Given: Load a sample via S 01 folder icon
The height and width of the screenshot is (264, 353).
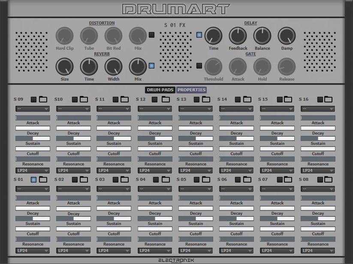Looking at the screenshot, I should click(43, 180).
